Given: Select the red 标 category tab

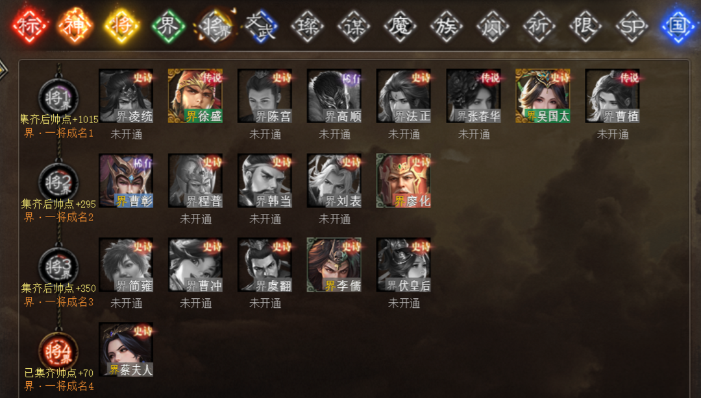Looking at the screenshot, I should click(x=29, y=26).
